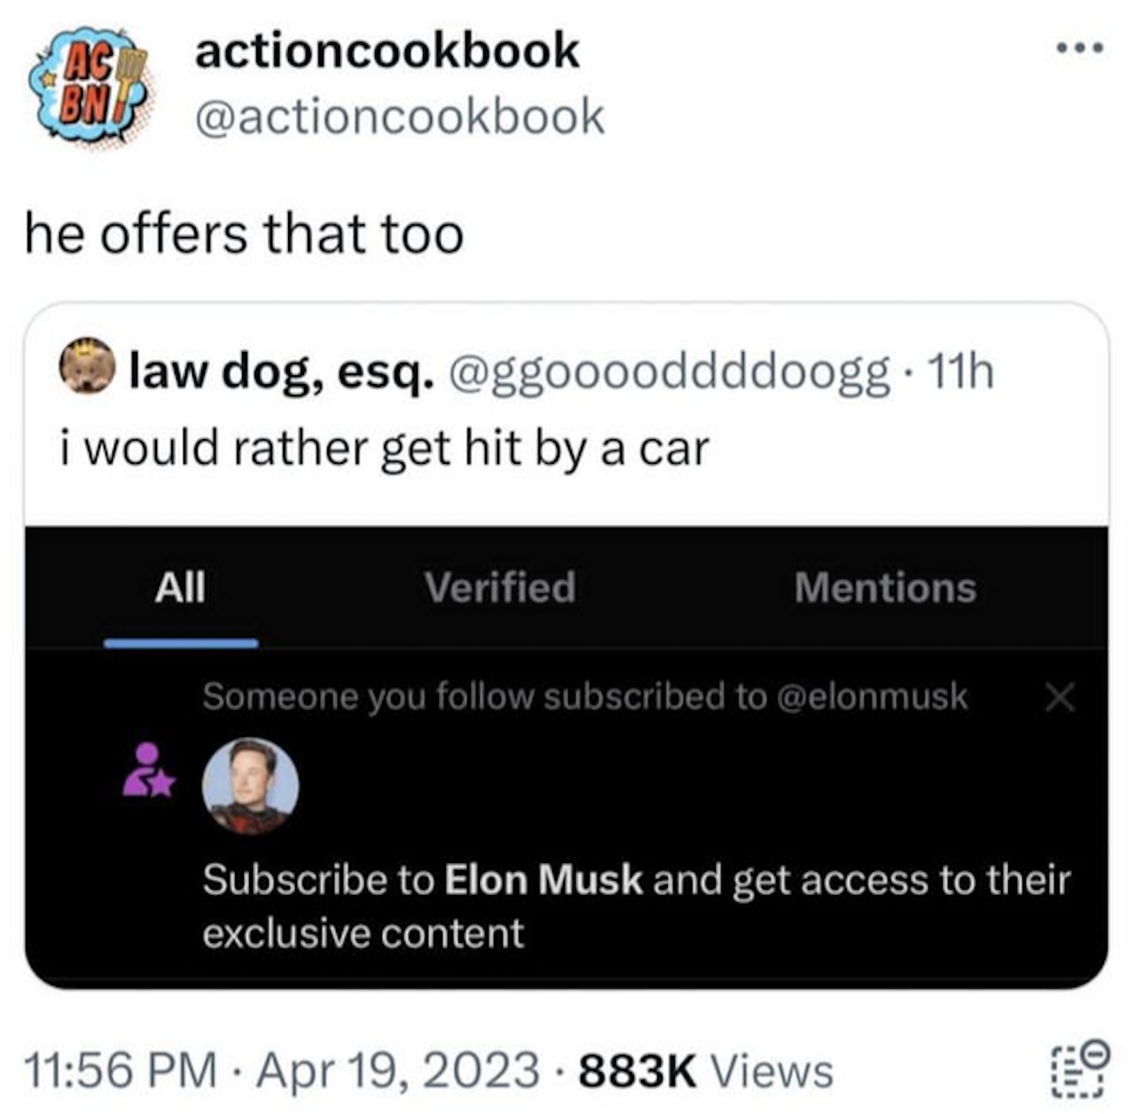Open the 883K Views count
Viewport: 1135px width, 1114px height.
point(706,1070)
